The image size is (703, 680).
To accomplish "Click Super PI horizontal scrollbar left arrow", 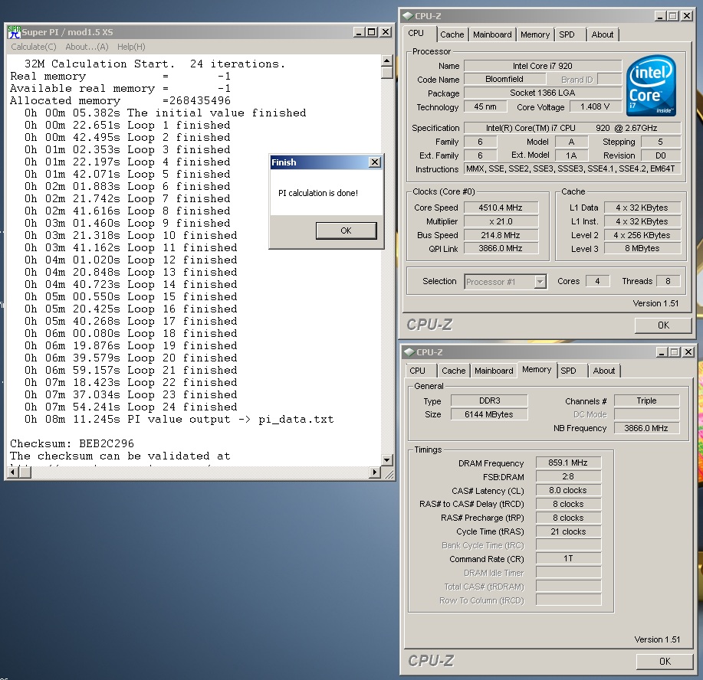I will coord(14,472).
